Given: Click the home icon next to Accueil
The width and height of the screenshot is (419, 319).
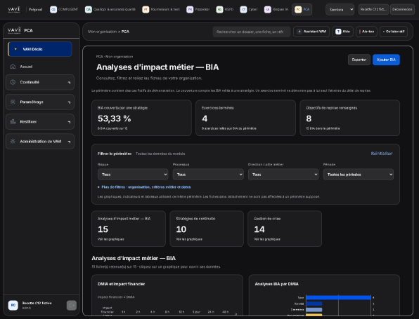Looking at the screenshot, I should 13,67.
